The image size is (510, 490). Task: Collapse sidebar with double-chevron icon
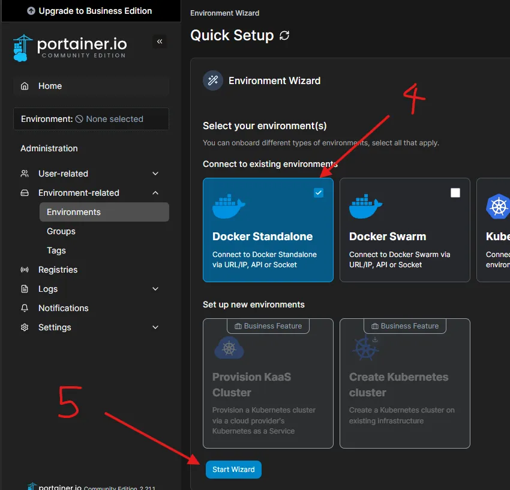160,41
